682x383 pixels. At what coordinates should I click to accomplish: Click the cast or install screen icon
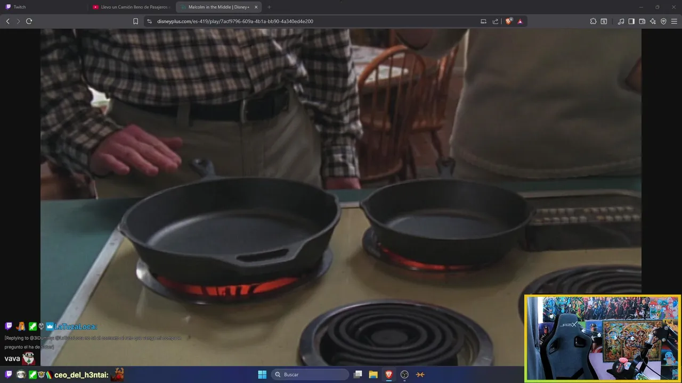click(x=483, y=21)
